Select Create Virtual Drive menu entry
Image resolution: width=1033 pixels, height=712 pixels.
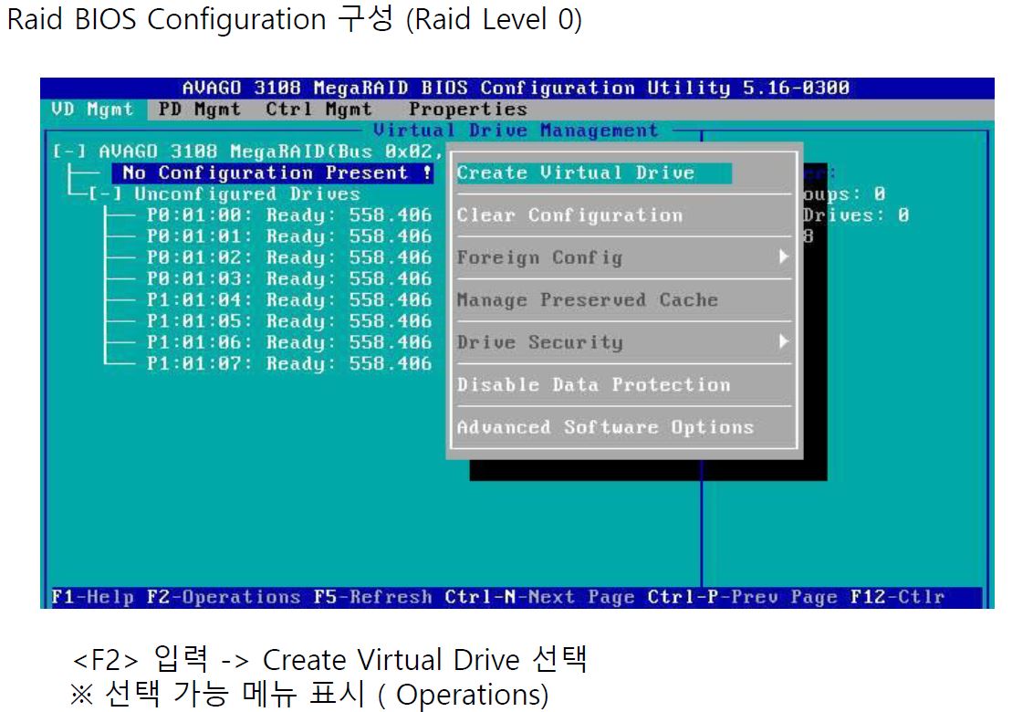tap(576, 173)
